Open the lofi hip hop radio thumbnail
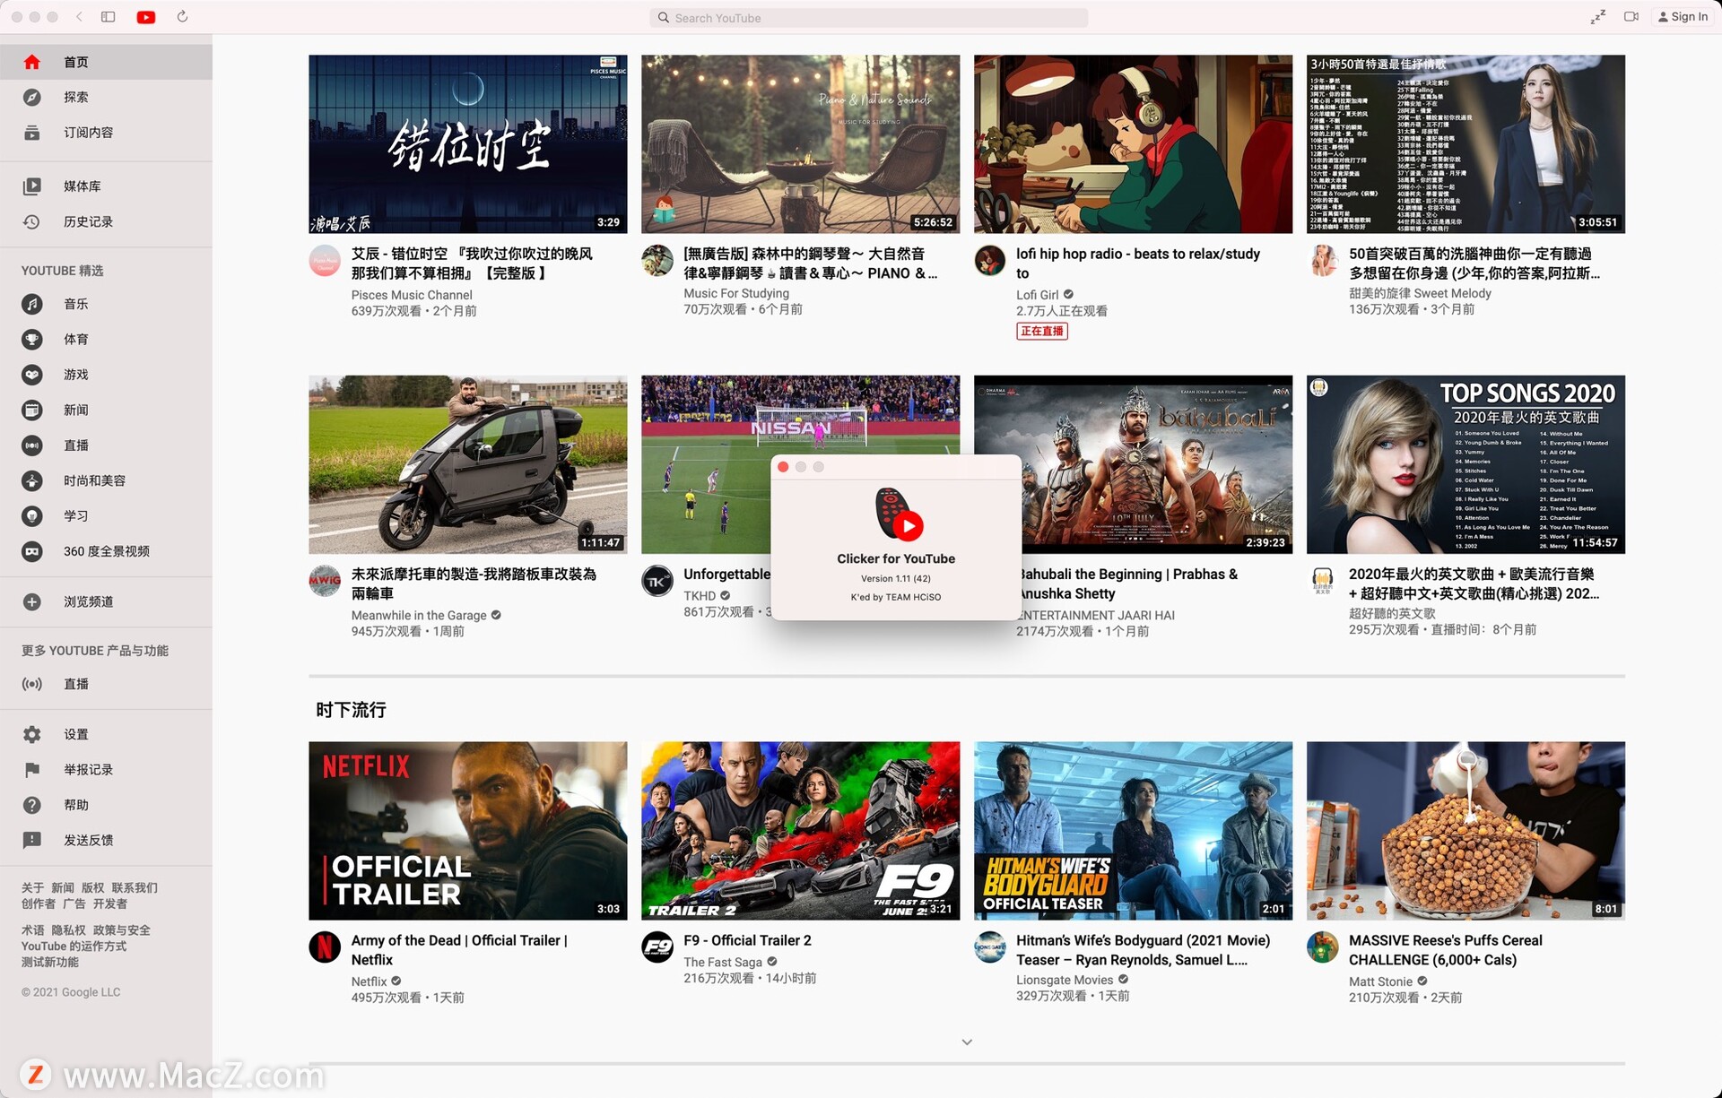Viewport: 1722px width, 1098px height. [1134, 144]
